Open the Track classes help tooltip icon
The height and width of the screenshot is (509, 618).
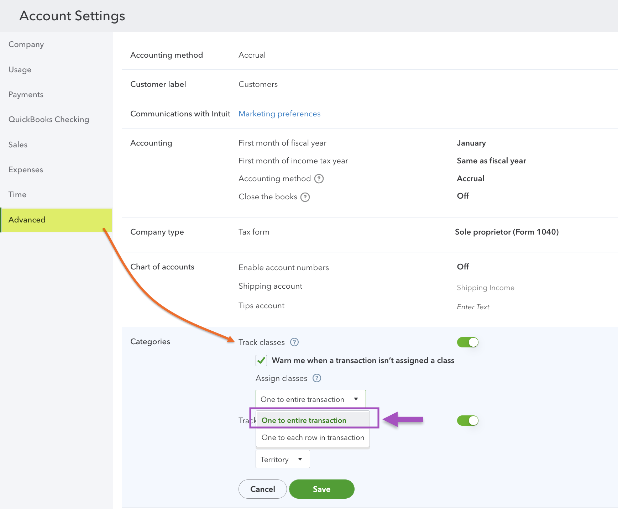coord(294,342)
